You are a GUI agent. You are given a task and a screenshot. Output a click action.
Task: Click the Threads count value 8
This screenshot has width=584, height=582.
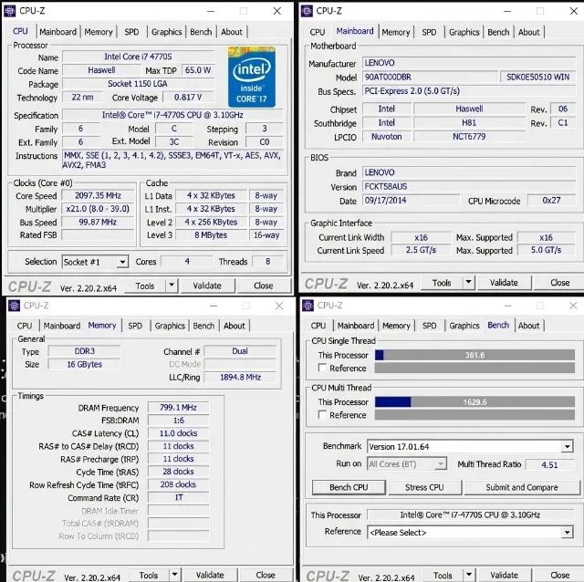tap(267, 262)
